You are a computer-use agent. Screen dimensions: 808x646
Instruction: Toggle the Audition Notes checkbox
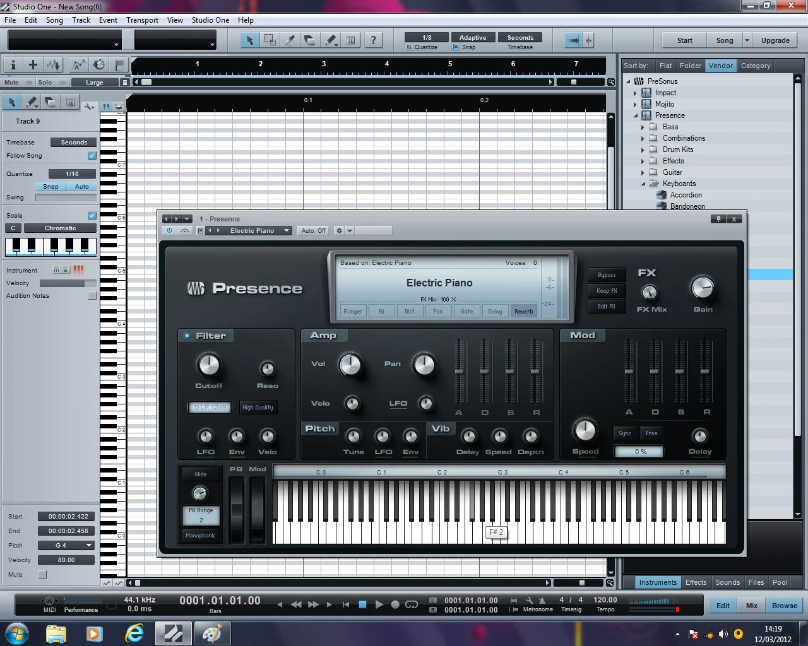pos(92,296)
